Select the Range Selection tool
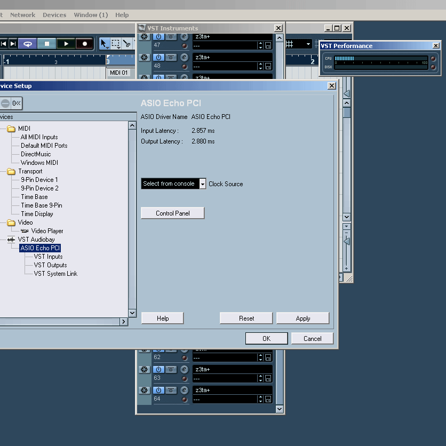446x446 pixels. [116, 44]
